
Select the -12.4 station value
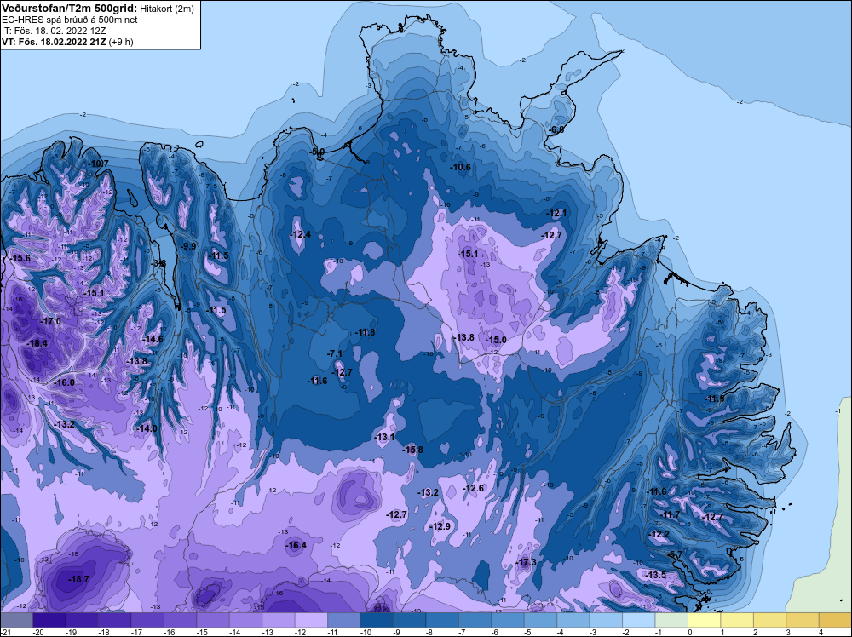point(301,234)
